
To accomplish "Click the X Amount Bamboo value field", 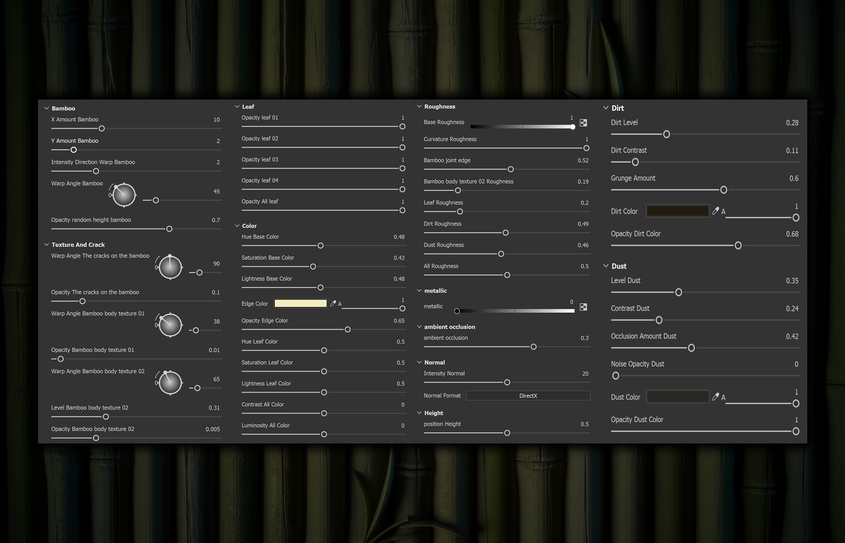I will point(217,119).
